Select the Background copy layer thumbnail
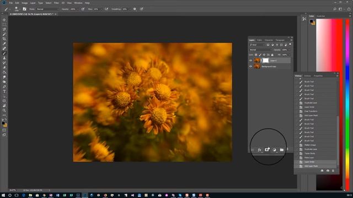This screenshot has width=353, height=198. coord(257,67)
